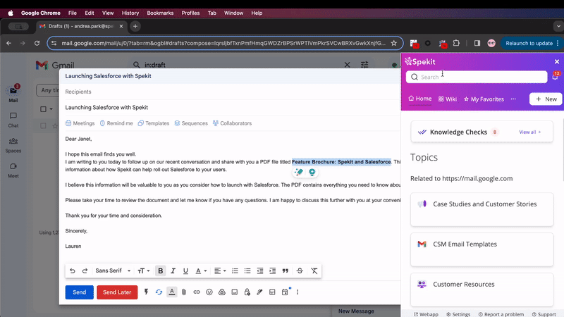Open the alignment dropdown
Viewport: 564px width, 317px height.
point(220,271)
